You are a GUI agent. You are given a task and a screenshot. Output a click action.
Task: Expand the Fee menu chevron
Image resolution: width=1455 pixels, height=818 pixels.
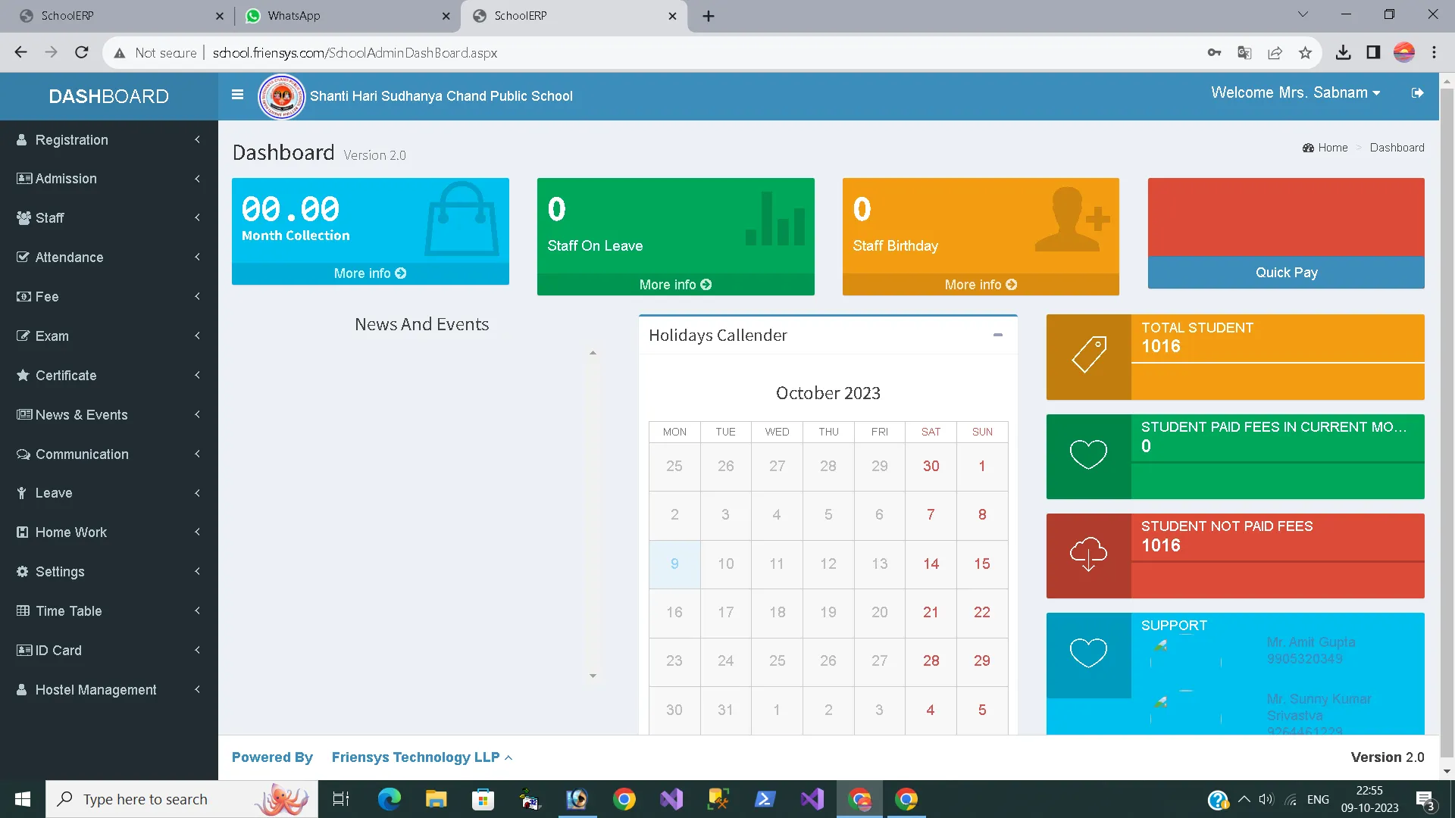(x=197, y=296)
